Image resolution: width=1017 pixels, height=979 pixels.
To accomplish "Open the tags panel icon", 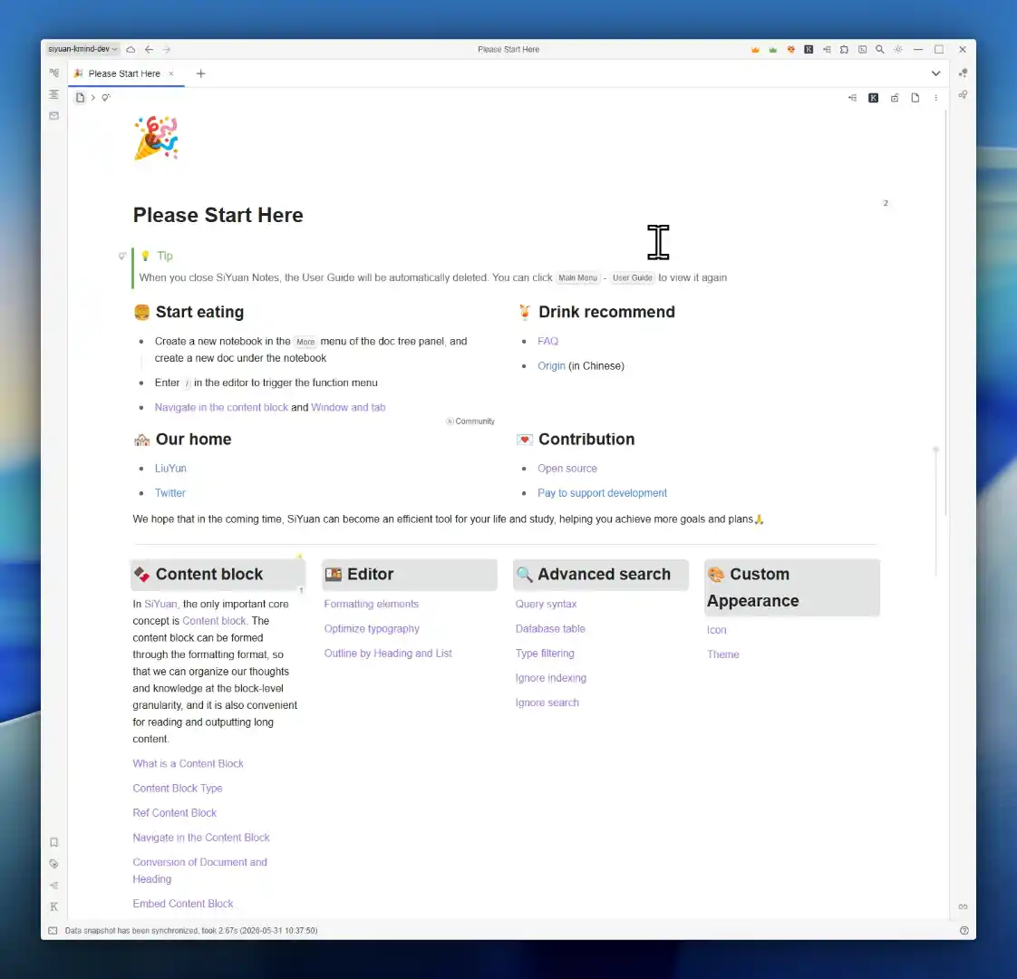I will [x=53, y=864].
